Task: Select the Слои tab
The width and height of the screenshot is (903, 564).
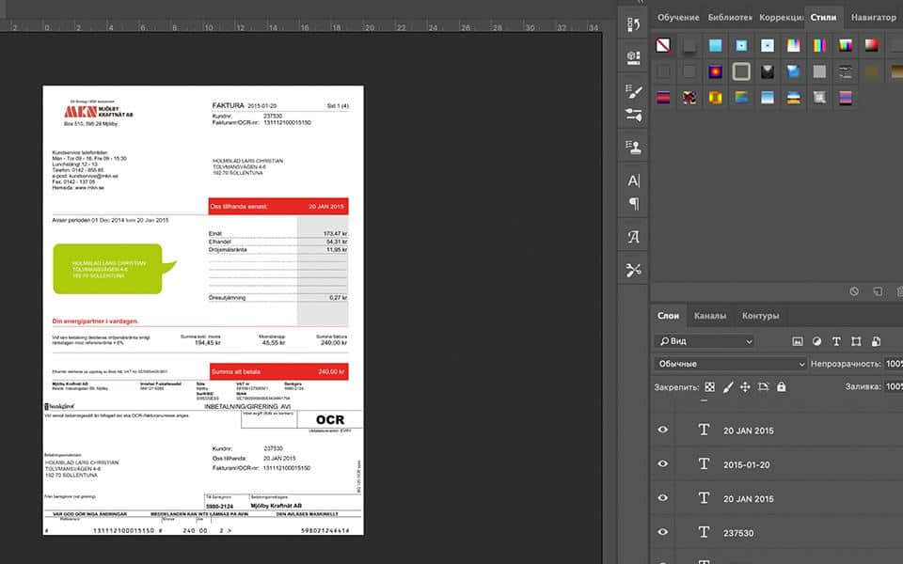Action: click(668, 316)
